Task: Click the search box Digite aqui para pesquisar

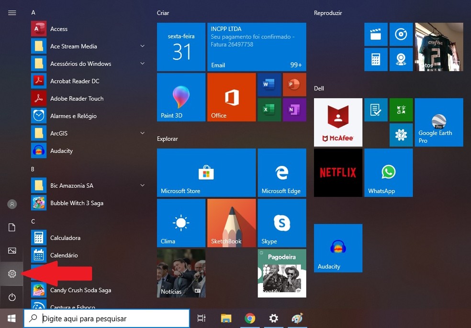Action: coord(107,318)
